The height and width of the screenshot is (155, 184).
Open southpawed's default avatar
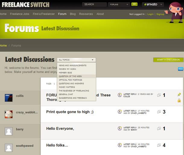[x=8, y=148]
